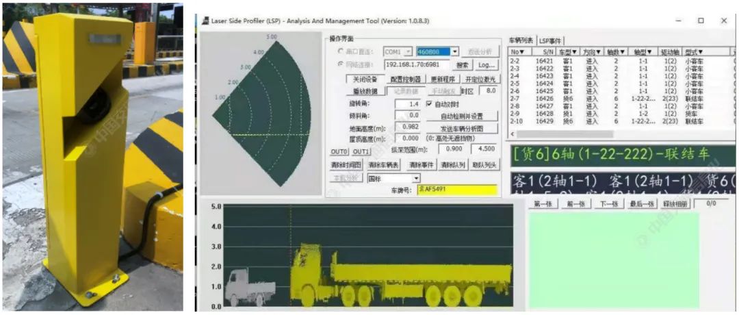Select the 串口直连 radio button

341,51
